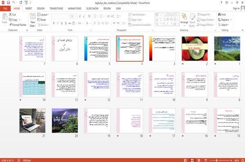Select slide 21 laptop thumbnail
245x162 pixels.
point(32,121)
